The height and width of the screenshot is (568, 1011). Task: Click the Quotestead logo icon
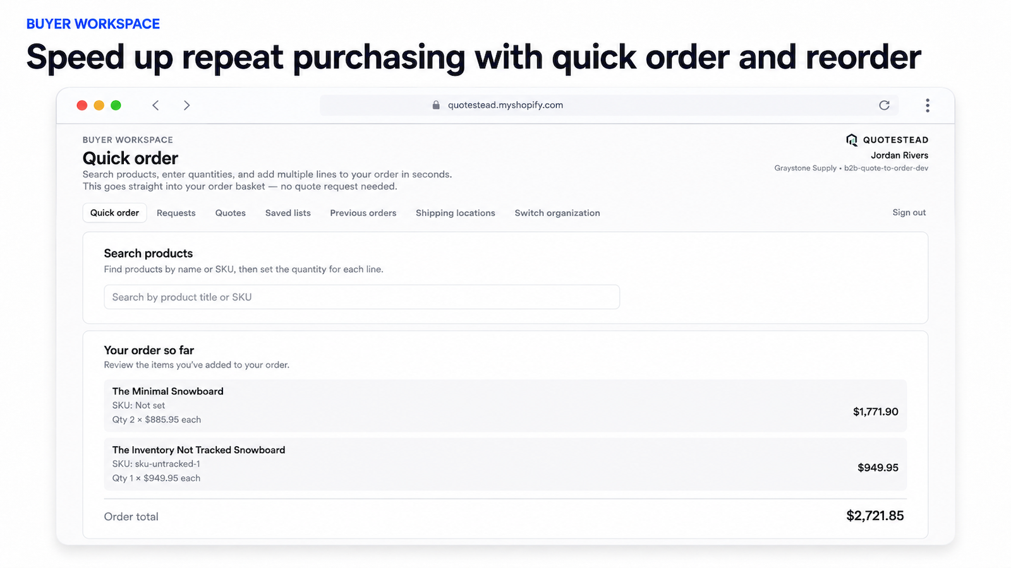[852, 140]
